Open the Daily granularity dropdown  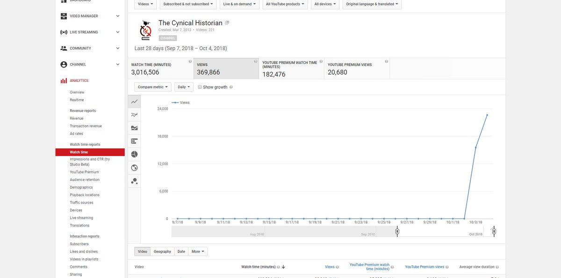184,87
